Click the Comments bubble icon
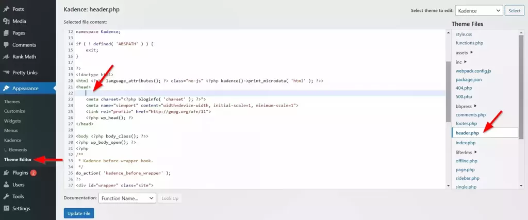The image size is (528, 220). coord(6,45)
